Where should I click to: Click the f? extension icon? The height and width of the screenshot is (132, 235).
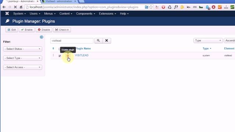[x=176, y=7]
